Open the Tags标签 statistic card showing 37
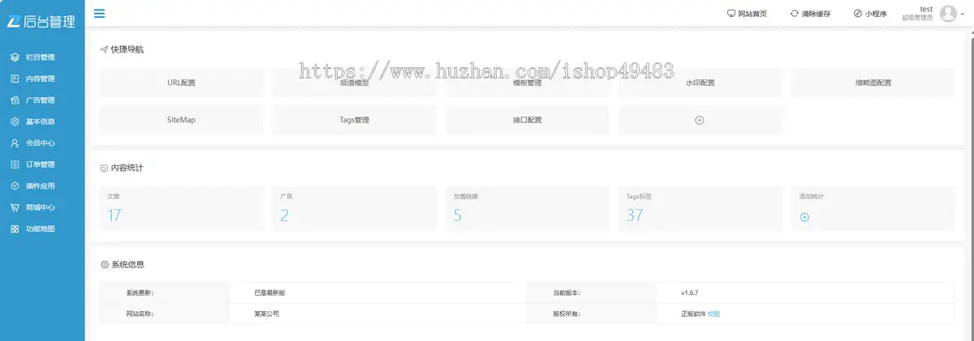974x341 pixels. click(x=700, y=209)
